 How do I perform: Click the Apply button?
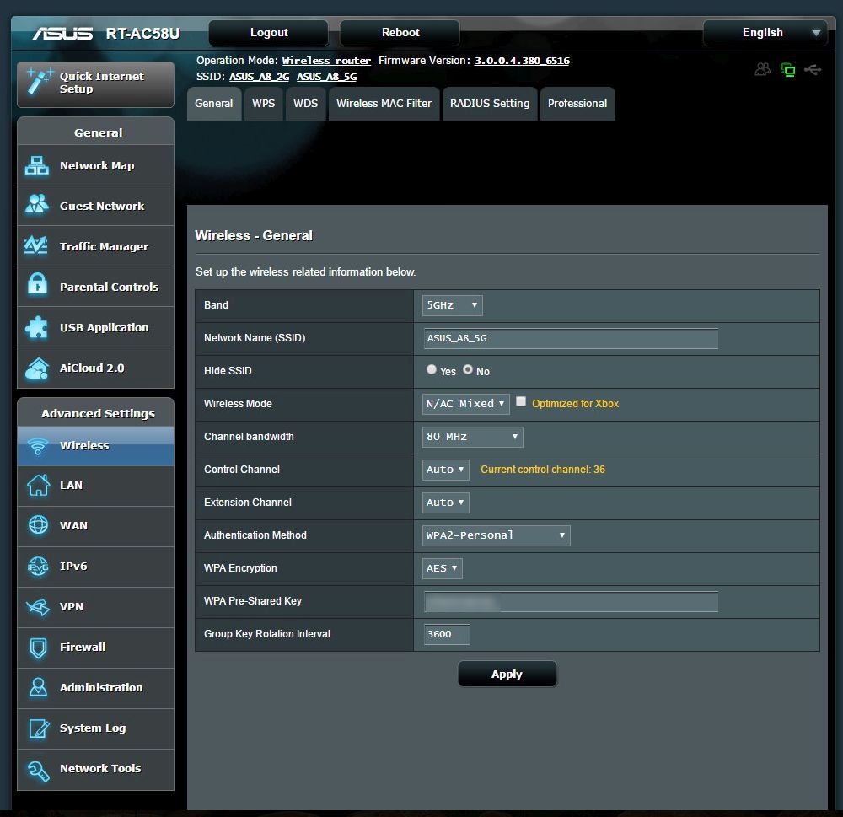[x=507, y=674]
